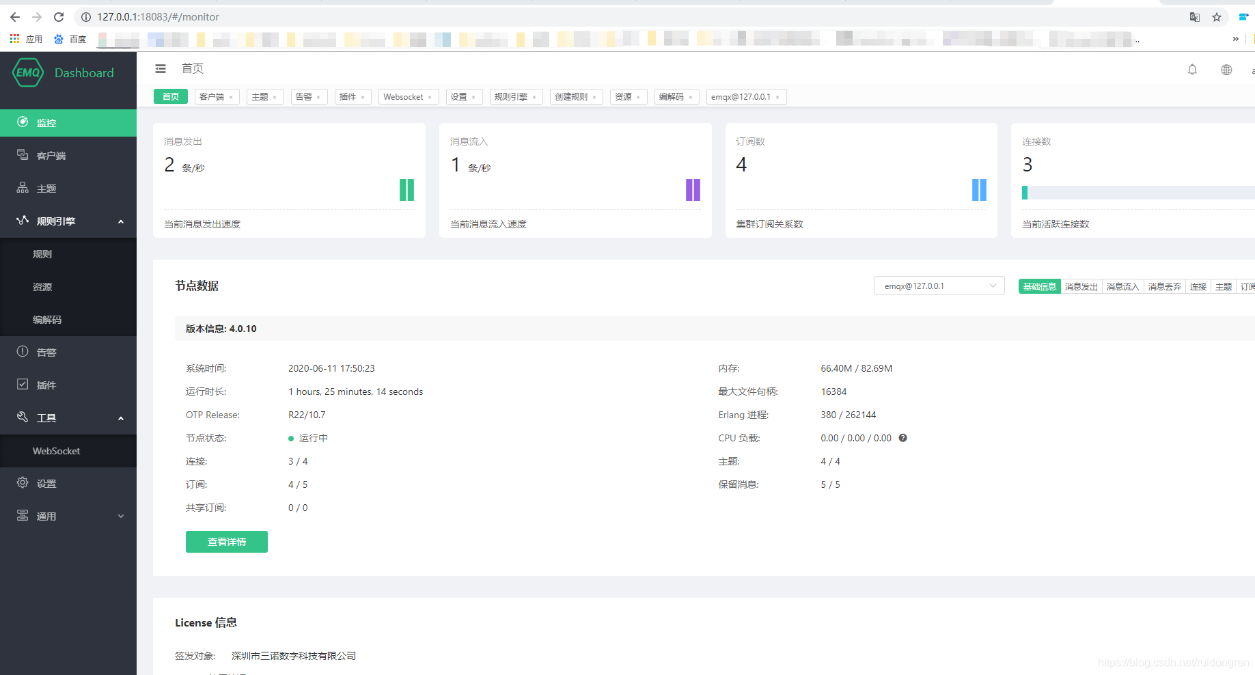Click the 查看详情 button
1255x675 pixels.
[x=227, y=542]
